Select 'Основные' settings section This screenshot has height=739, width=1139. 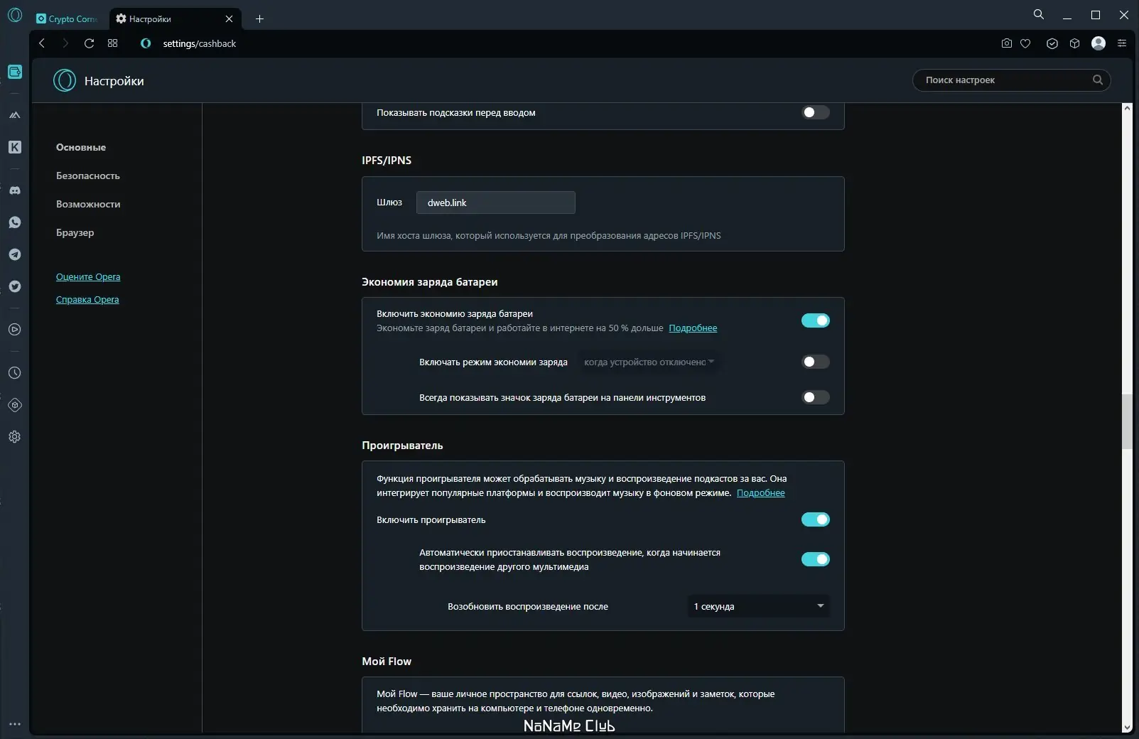(x=81, y=147)
